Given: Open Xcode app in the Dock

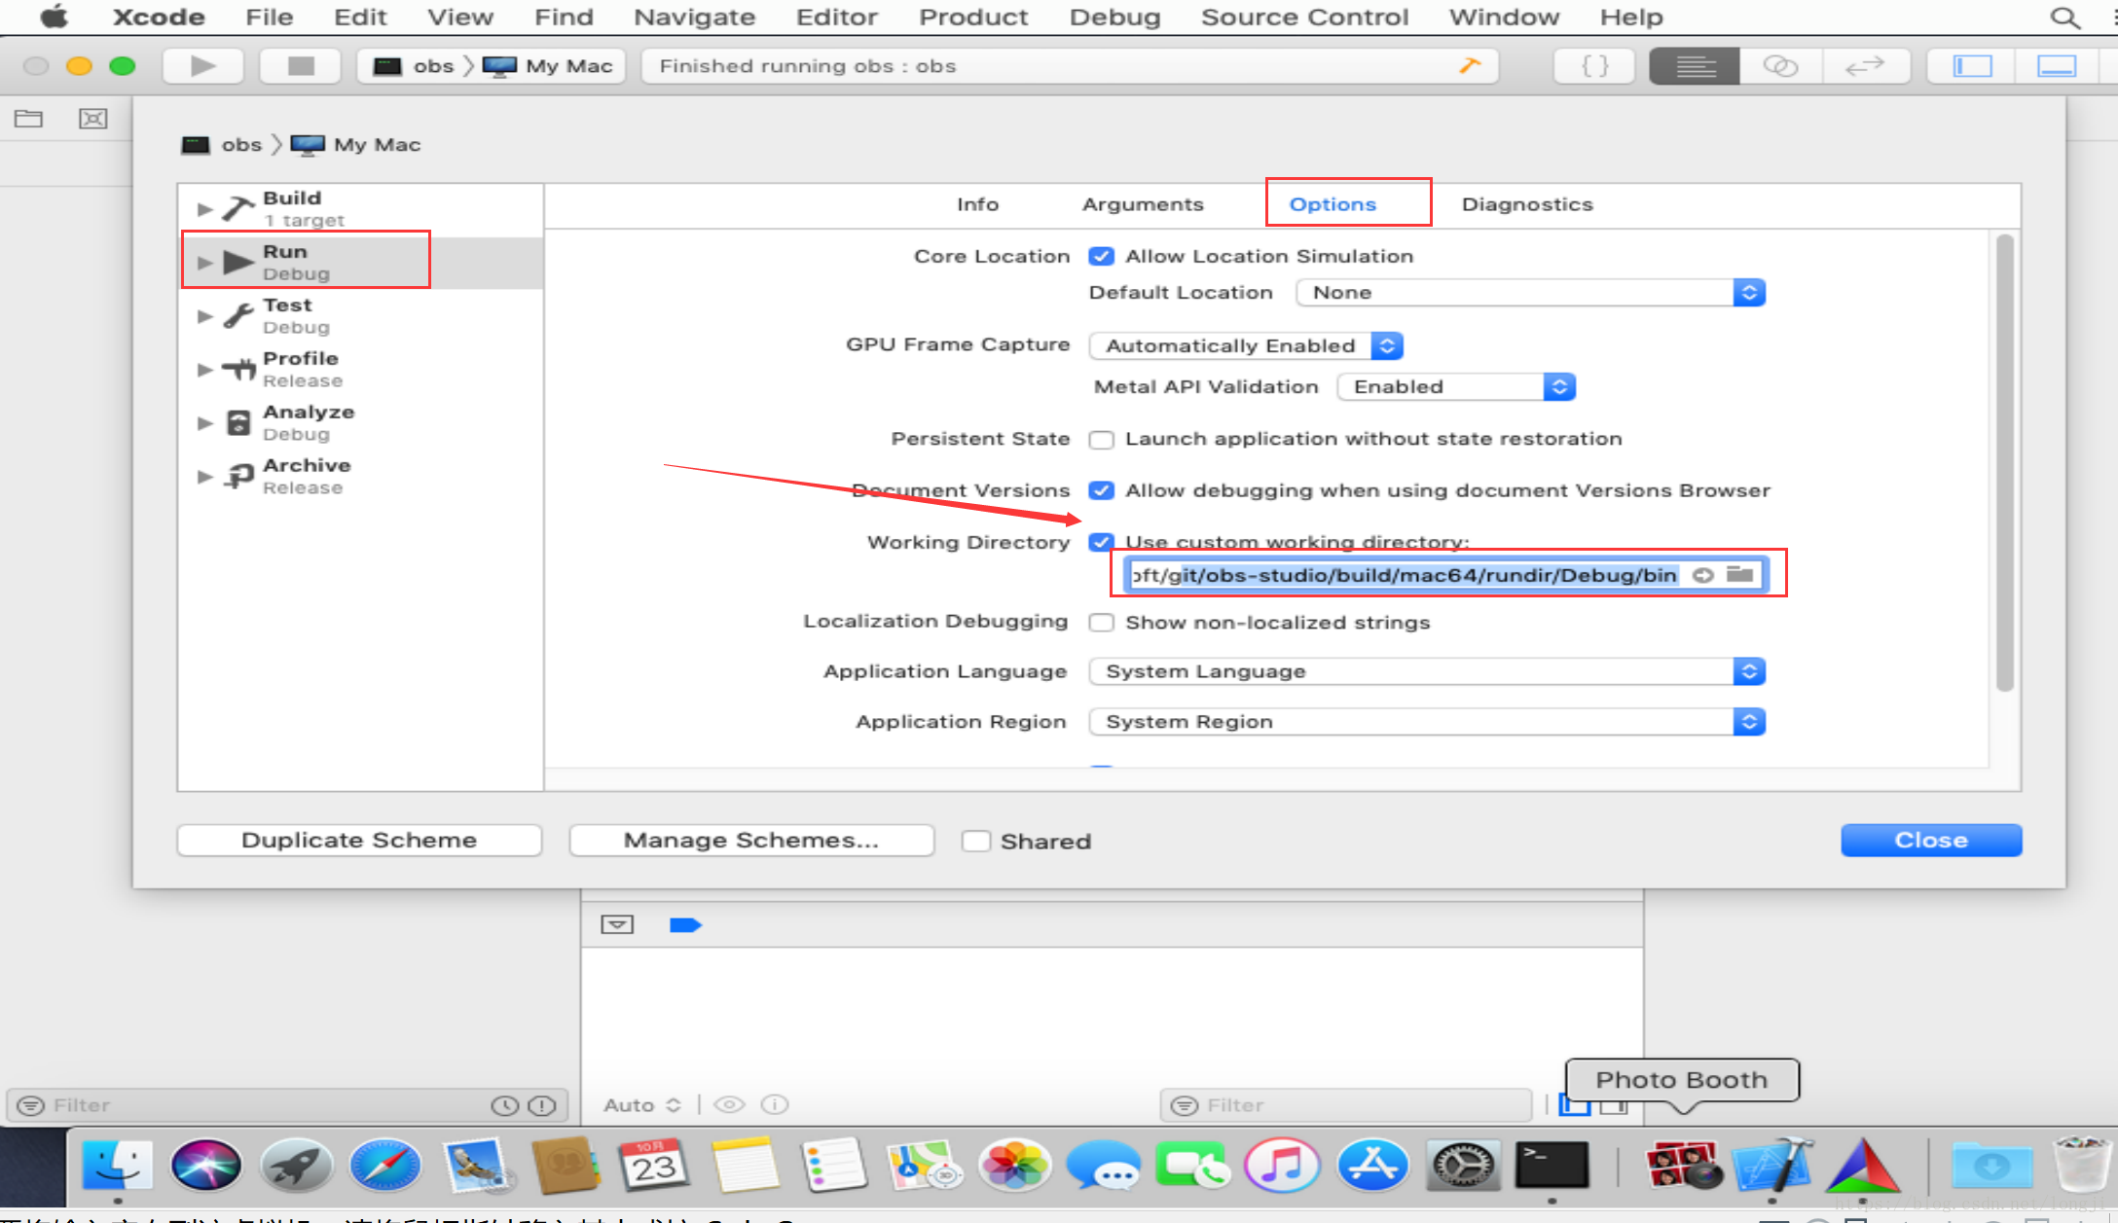Looking at the screenshot, I should (1771, 1165).
